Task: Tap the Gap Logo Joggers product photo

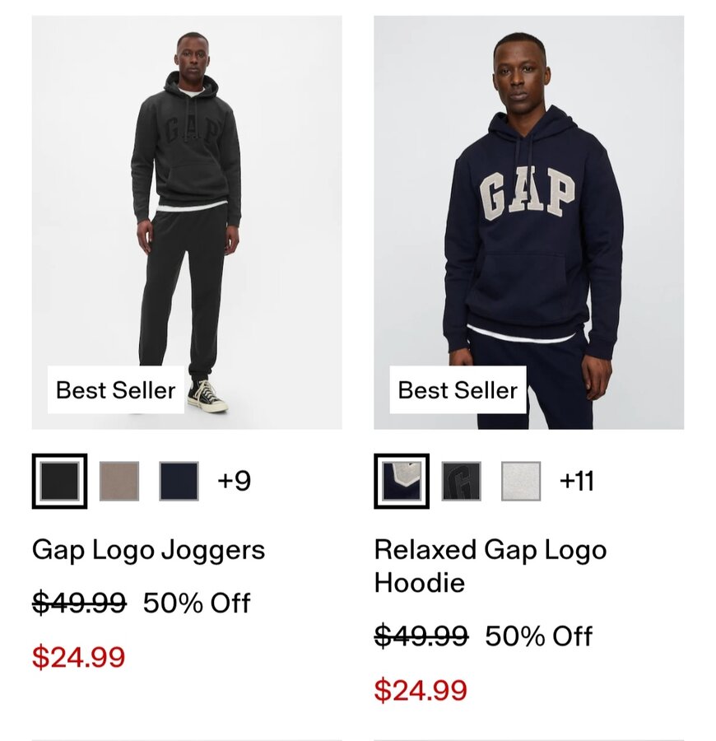Action: (187, 222)
